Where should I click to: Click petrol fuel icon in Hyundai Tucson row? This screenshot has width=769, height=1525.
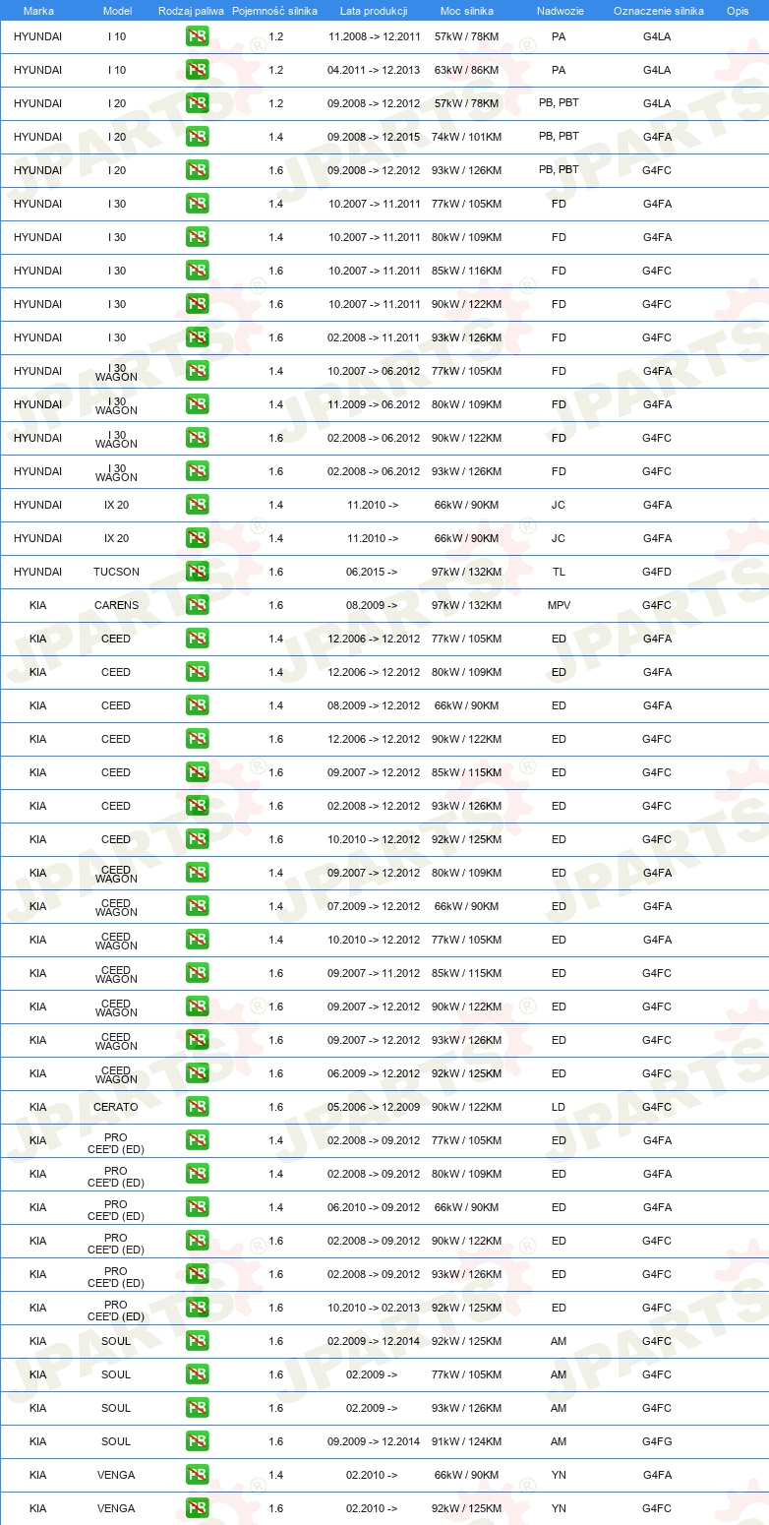click(197, 572)
